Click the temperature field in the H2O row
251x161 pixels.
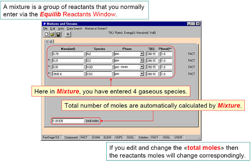pos(152,67)
